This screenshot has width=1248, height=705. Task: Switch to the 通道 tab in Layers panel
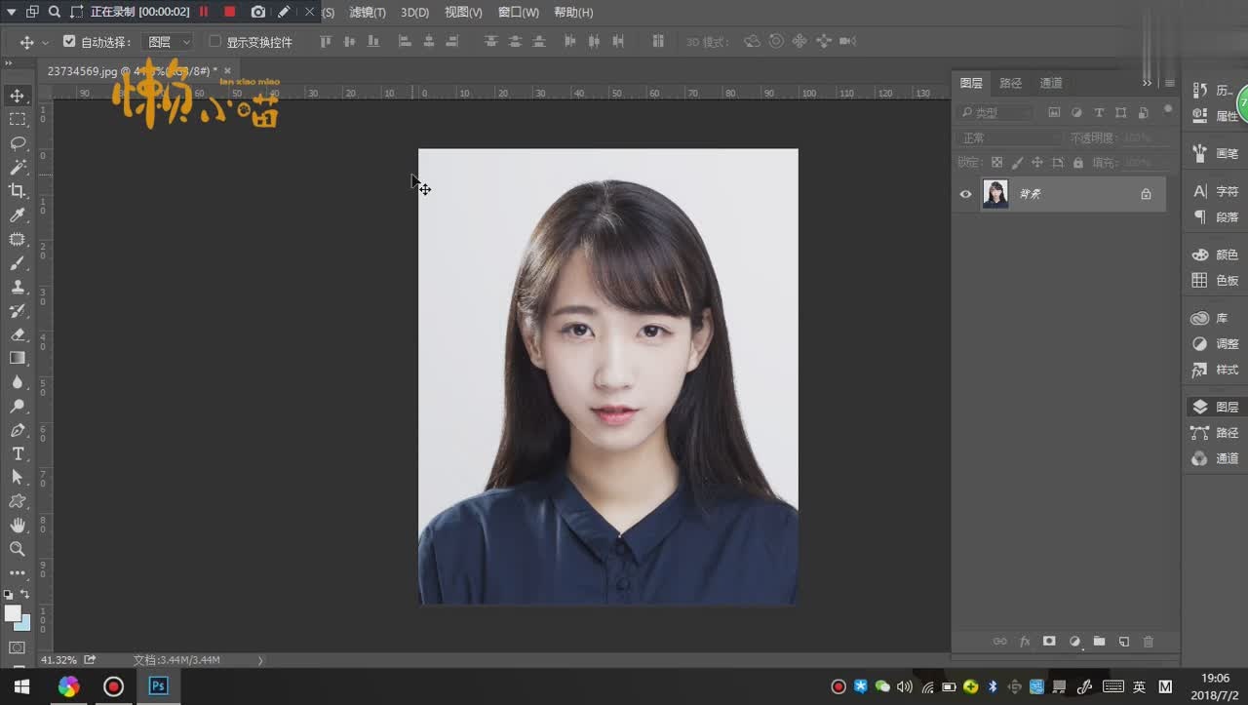tap(1051, 83)
